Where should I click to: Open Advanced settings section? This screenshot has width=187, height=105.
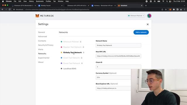[42, 36]
